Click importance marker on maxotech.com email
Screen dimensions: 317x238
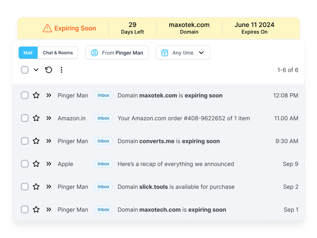point(49,210)
